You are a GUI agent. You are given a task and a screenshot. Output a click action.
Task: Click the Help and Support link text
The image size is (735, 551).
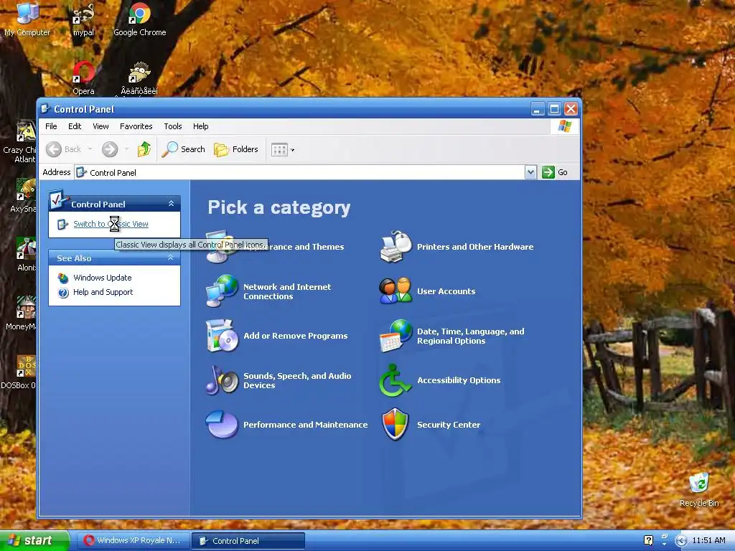[103, 293]
